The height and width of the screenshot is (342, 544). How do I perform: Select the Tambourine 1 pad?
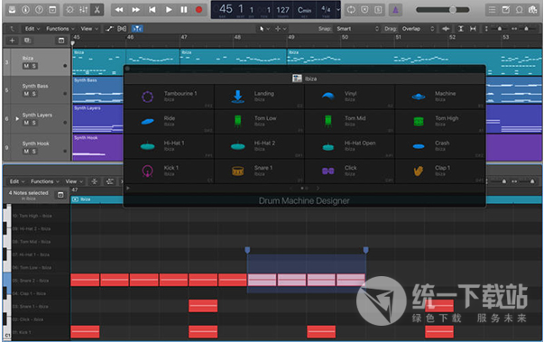pos(169,97)
